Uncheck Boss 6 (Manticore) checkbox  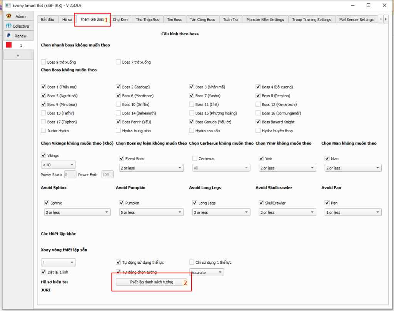[x=119, y=96]
